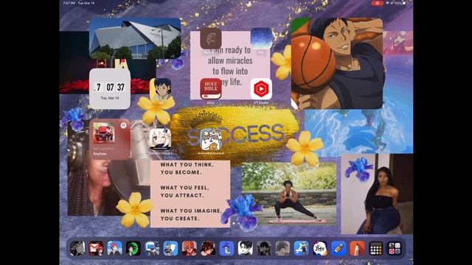
Task: Open the starry night sky app icon
Action: [261, 38]
